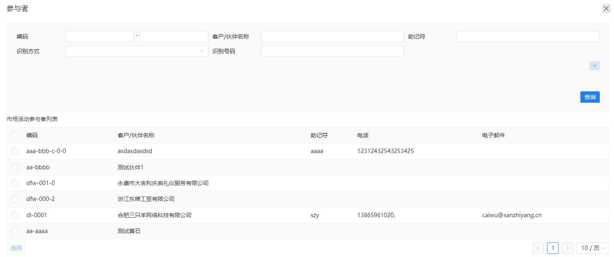The image size is (614, 257).
Task: Focus the 客户/伙伴名称 input field
Action: (x=332, y=37)
